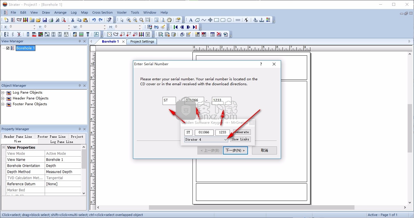The height and width of the screenshot is (218, 414).
Task: Click the Undo arrow icon
Action: pyautogui.click(x=94, y=20)
